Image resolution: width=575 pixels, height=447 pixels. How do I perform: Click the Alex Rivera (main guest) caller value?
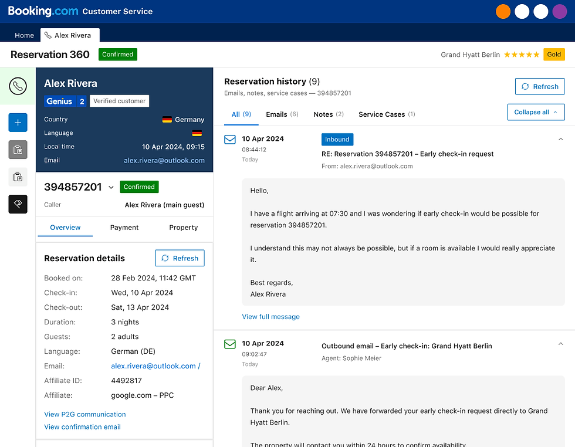164,205
